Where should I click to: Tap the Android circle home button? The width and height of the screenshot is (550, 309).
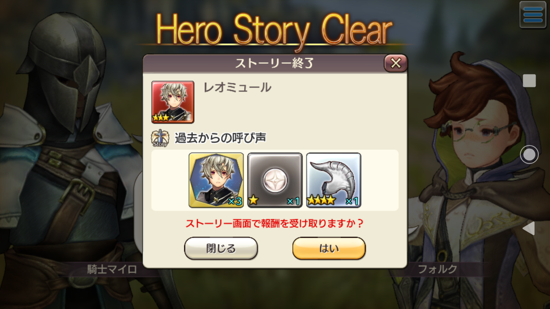tap(529, 154)
